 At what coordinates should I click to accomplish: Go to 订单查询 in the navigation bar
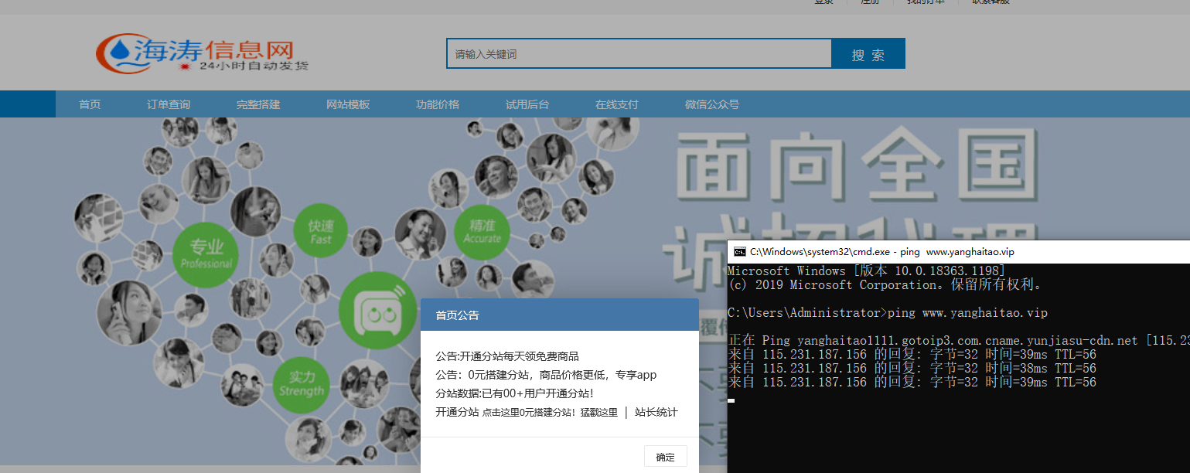click(169, 104)
